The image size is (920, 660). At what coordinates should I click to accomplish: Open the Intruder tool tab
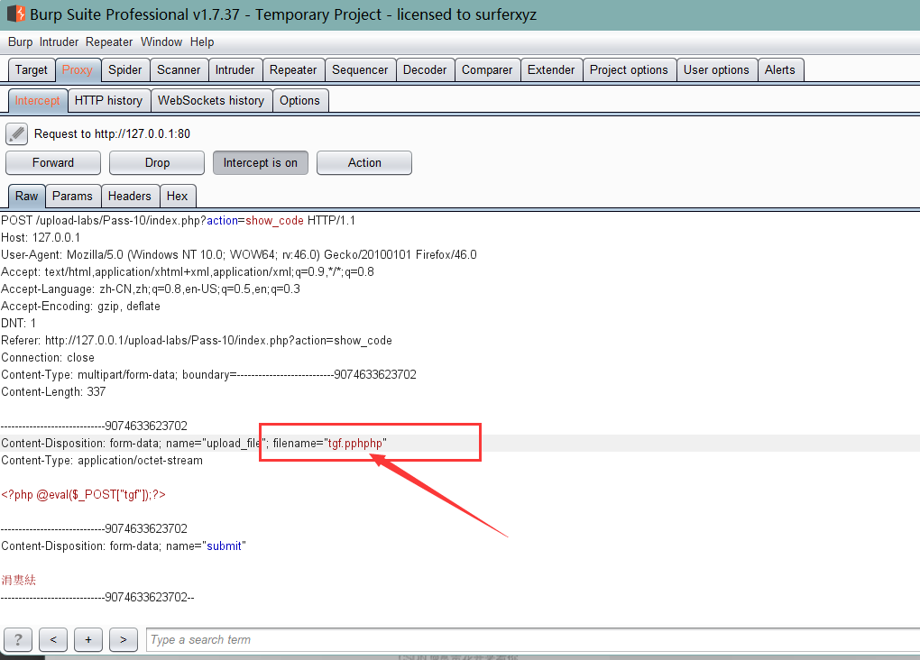[235, 69]
